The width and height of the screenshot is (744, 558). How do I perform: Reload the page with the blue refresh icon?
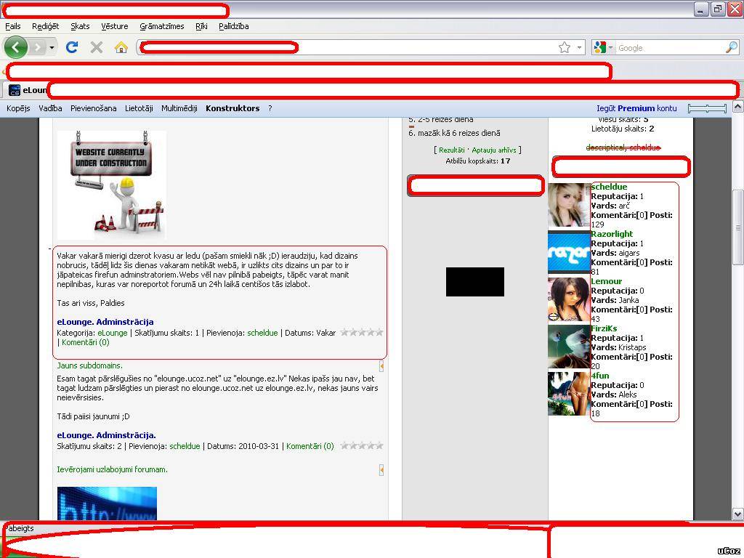coord(72,47)
